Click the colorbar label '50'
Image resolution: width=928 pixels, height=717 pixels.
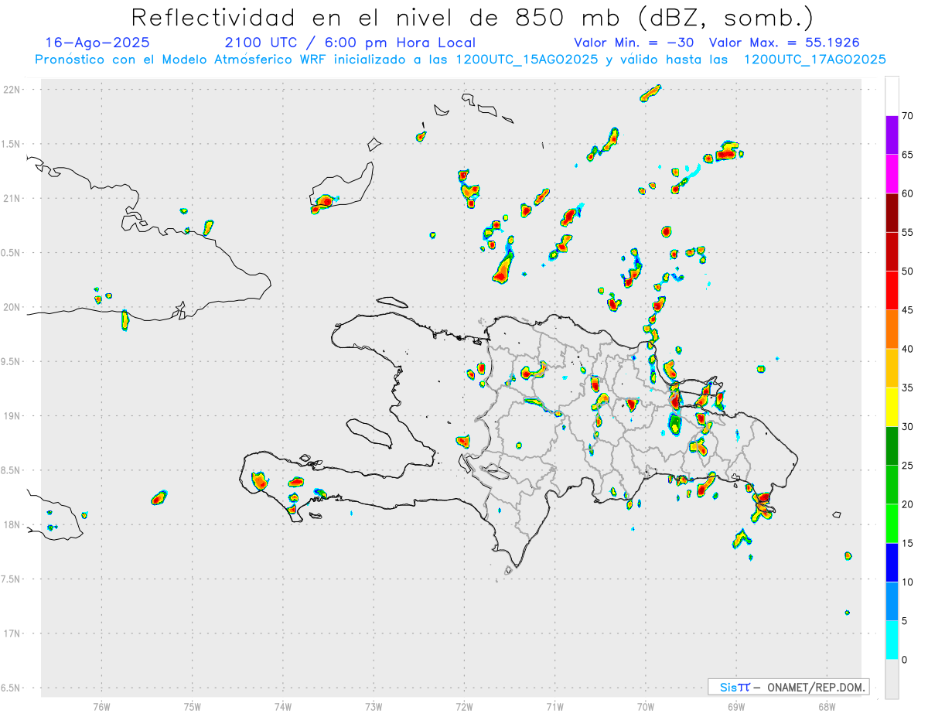[x=907, y=271]
